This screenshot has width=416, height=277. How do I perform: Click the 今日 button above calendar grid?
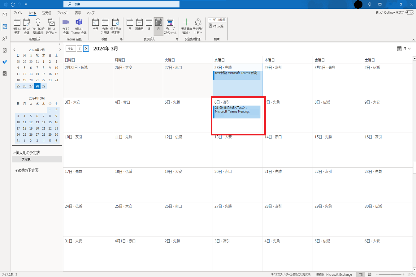(x=71, y=49)
